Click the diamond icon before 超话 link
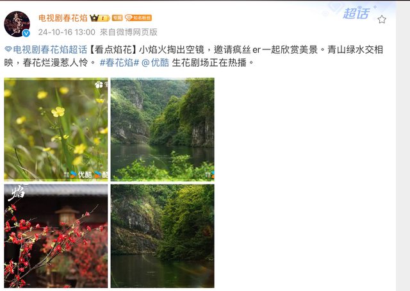Image resolution: width=410 pixels, height=291 pixels. pos(8,49)
